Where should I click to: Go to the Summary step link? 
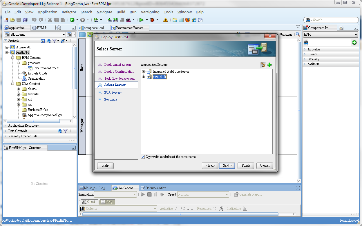[111, 99]
